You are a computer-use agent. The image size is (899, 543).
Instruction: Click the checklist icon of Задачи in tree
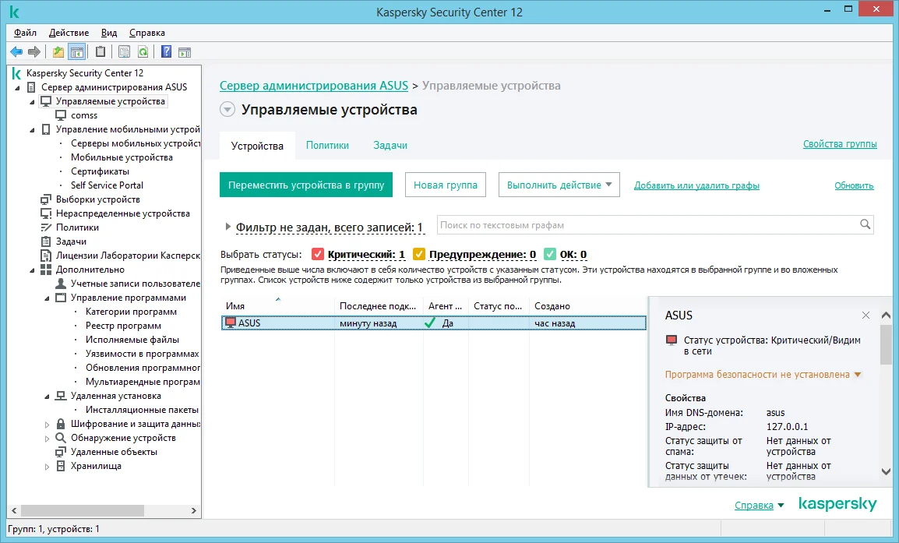[46, 242]
